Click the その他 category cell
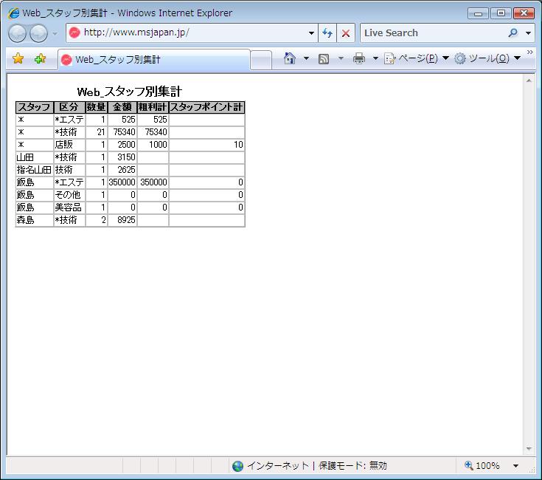 pos(69,194)
